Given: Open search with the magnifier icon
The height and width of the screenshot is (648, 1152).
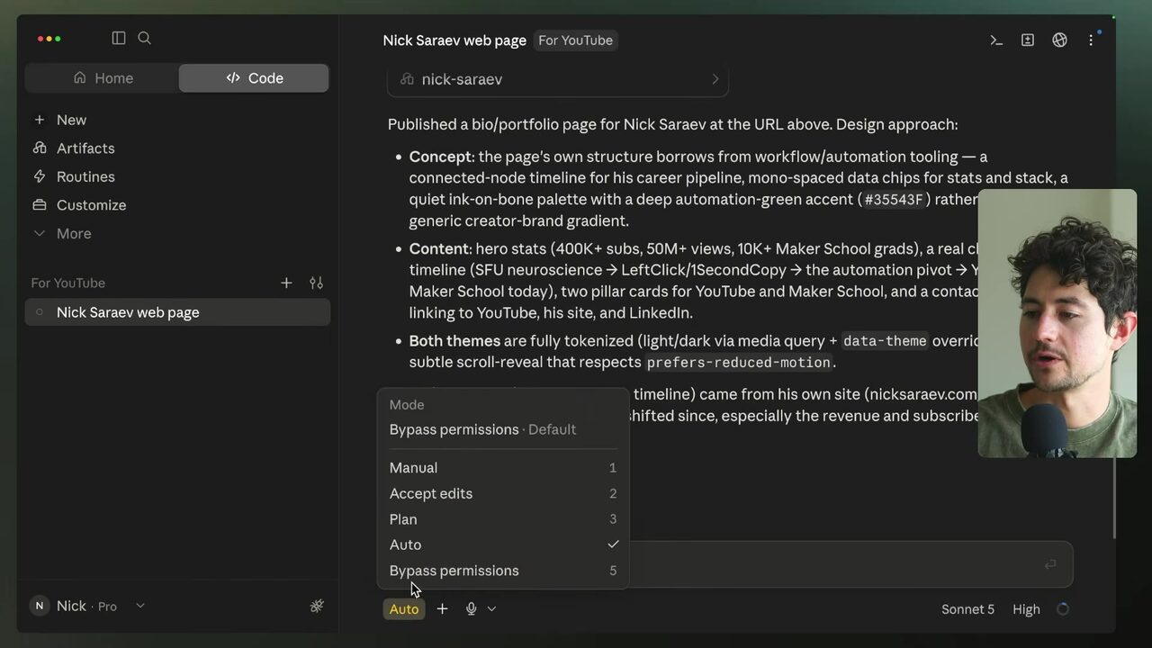Looking at the screenshot, I should (x=144, y=38).
